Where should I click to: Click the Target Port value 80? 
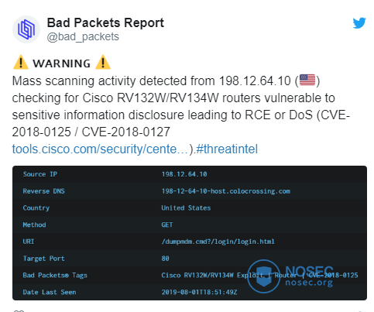tap(166, 259)
